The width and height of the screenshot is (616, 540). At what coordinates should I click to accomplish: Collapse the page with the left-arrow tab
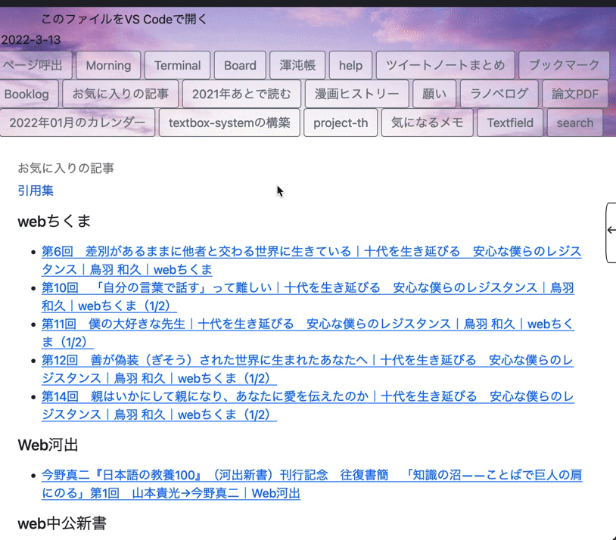[x=611, y=228]
